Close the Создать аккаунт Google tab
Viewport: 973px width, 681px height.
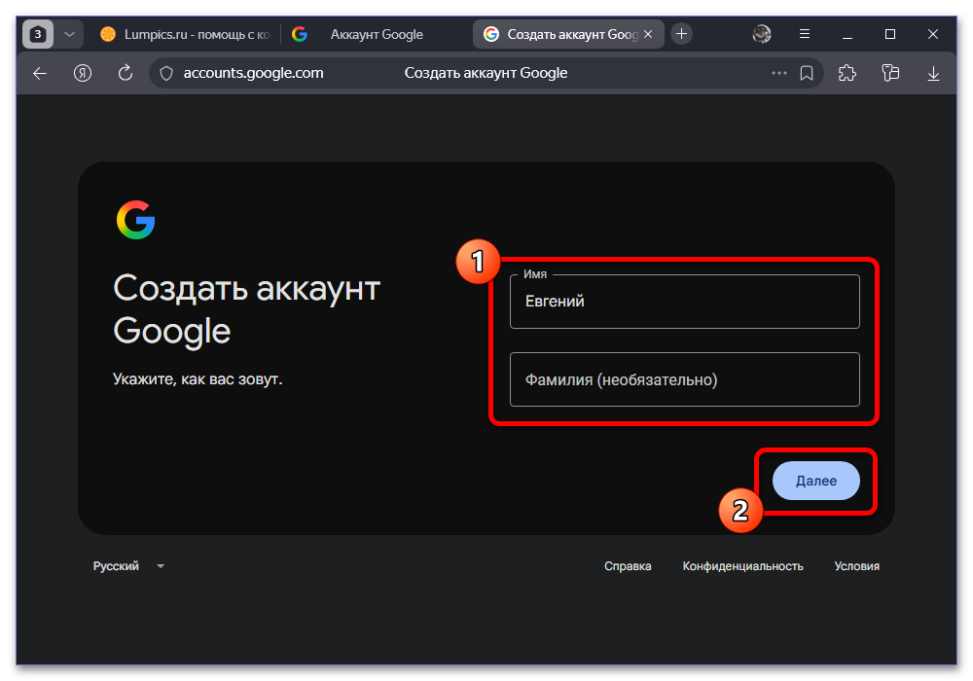click(x=648, y=34)
